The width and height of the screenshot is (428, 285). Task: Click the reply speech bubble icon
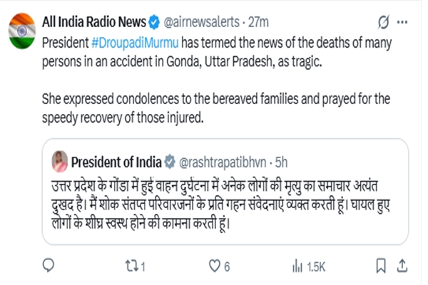click(x=49, y=265)
